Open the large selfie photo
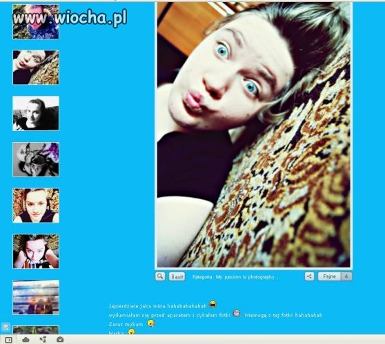This screenshot has width=385, height=344. coord(254,134)
